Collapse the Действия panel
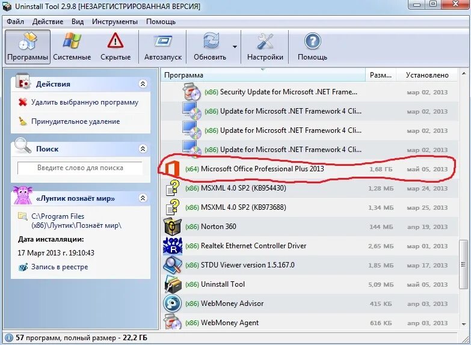 tap(143, 84)
